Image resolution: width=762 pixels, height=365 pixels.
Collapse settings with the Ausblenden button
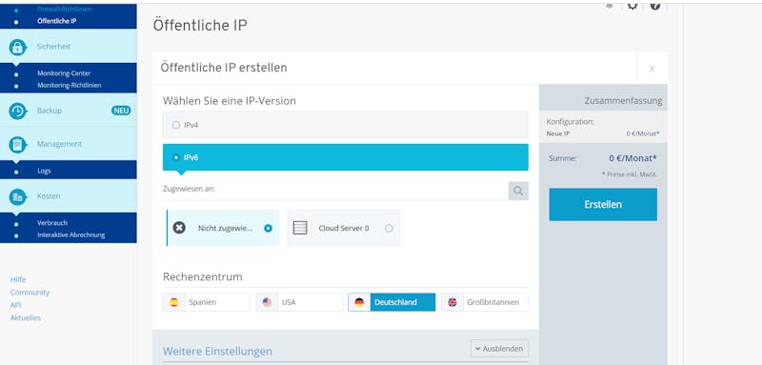(499, 349)
